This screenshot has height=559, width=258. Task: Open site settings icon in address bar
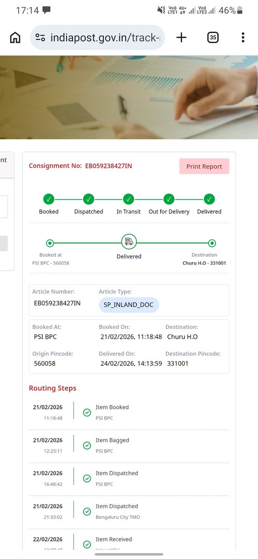pyautogui.click(x=41, y=38)
